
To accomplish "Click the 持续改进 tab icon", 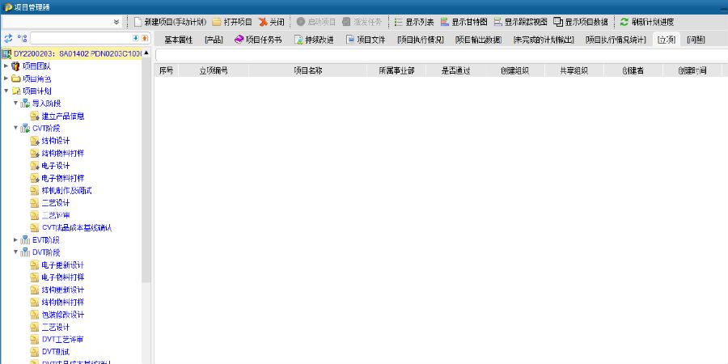I will point(299,40).
